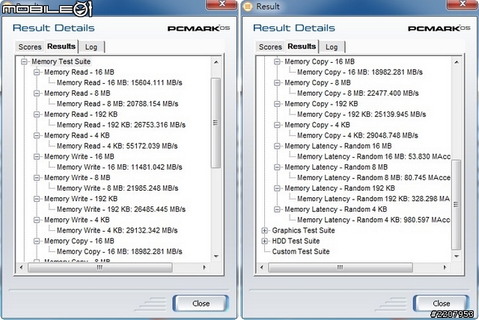The image size is (479, 320).
Task: Click the right Result window title icon
Action: (x=248, y=7)
